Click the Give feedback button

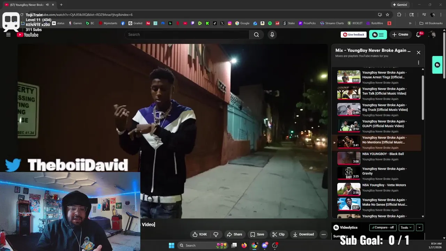click(353, 35)
